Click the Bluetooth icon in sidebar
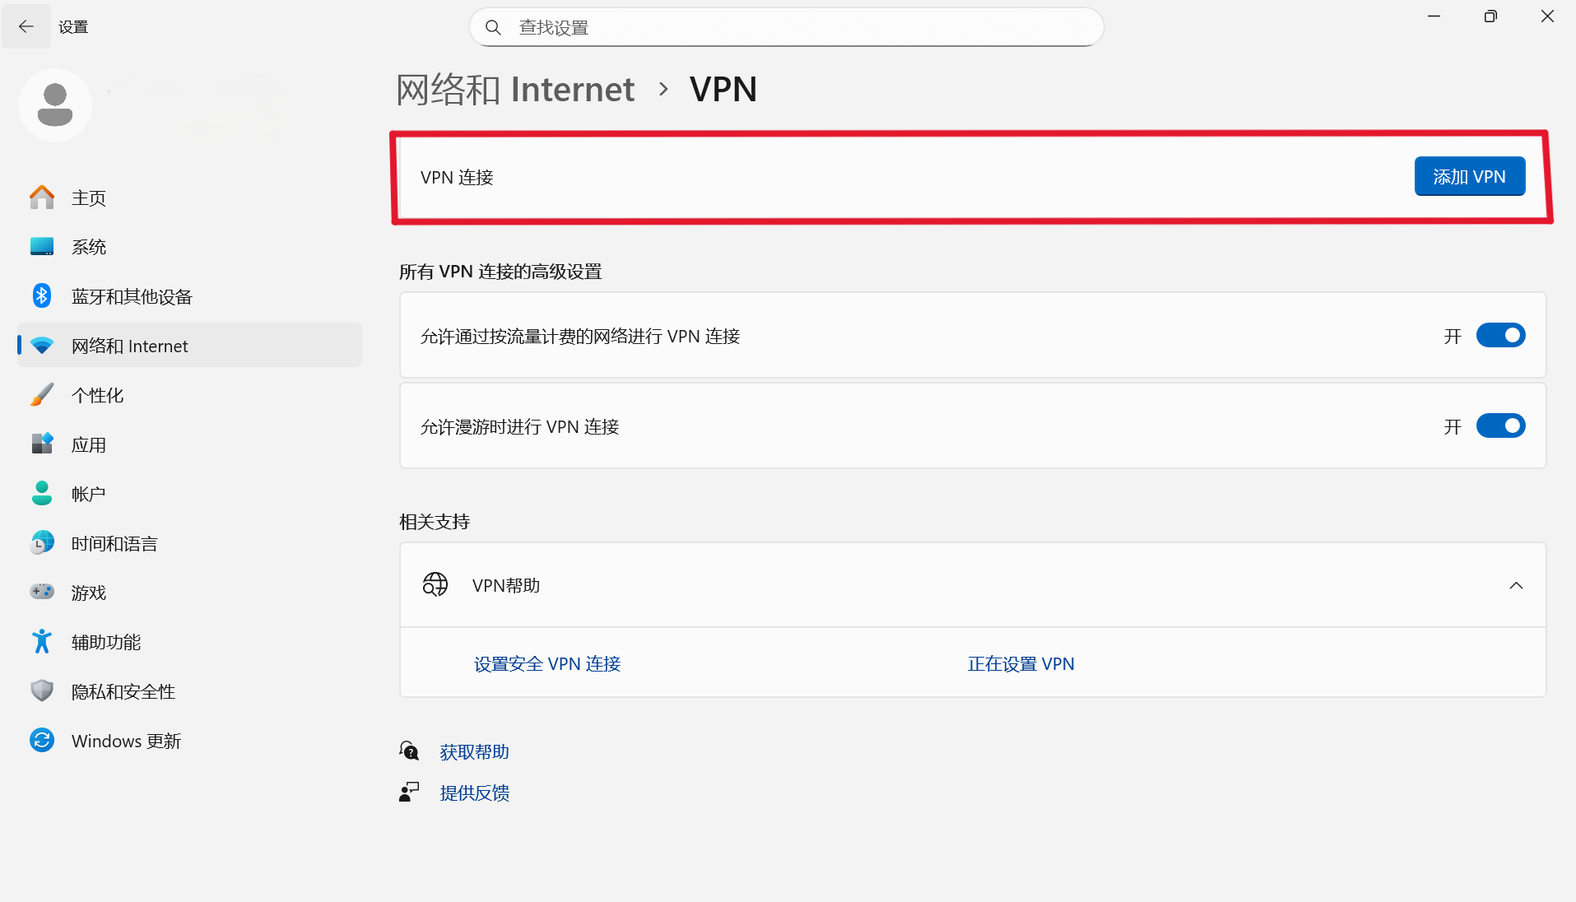 42,296
